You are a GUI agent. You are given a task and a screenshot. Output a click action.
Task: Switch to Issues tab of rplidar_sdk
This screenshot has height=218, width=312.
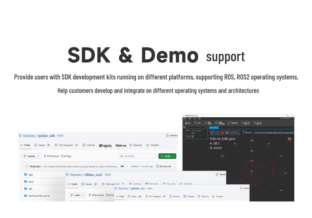click(x=42, y=145)
